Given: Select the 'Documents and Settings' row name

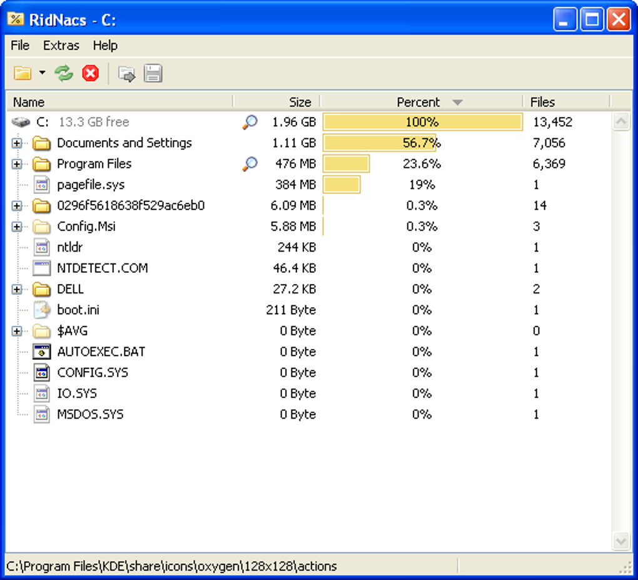Looking at the screenshot, I should (x=124, y=143).
